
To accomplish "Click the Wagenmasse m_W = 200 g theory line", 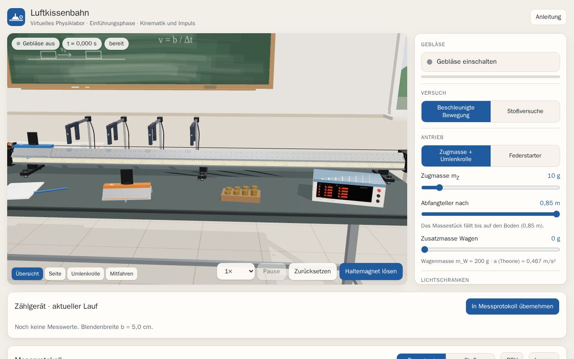I will point(488,261).
